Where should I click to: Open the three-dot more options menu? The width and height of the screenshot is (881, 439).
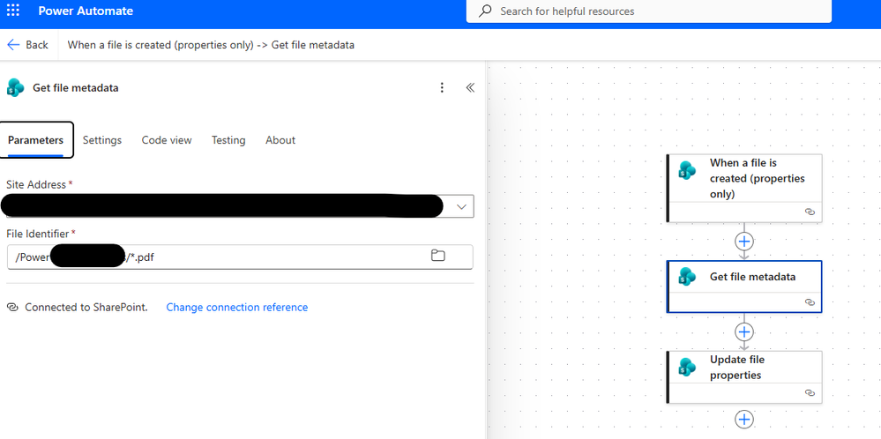(x=442, y=87)
